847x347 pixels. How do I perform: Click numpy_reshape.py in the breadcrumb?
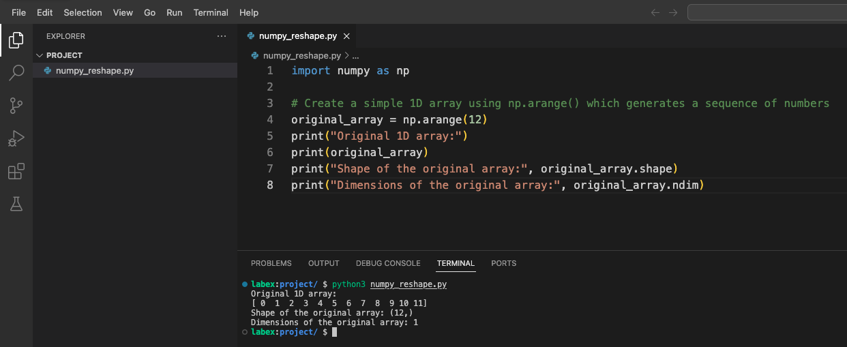click(302, 55)
